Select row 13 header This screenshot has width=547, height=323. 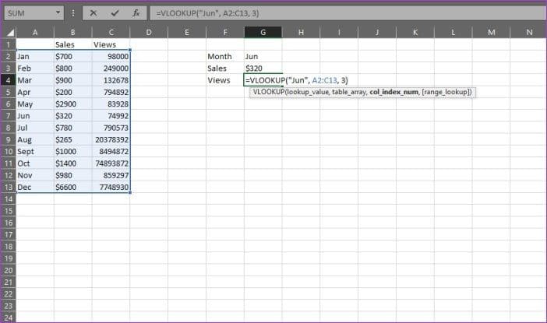8,187
